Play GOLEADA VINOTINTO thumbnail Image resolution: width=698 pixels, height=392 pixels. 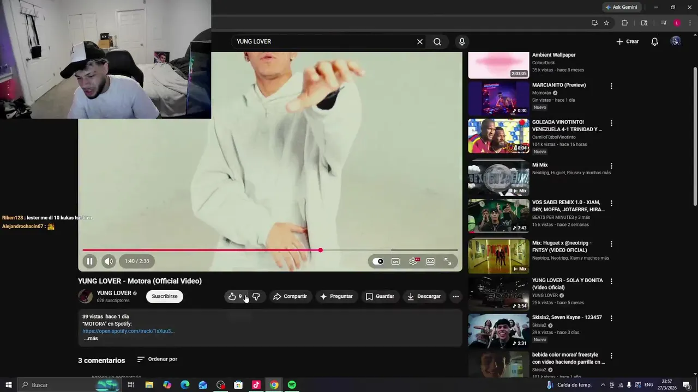pyautogui.click(x=498, y=136)
